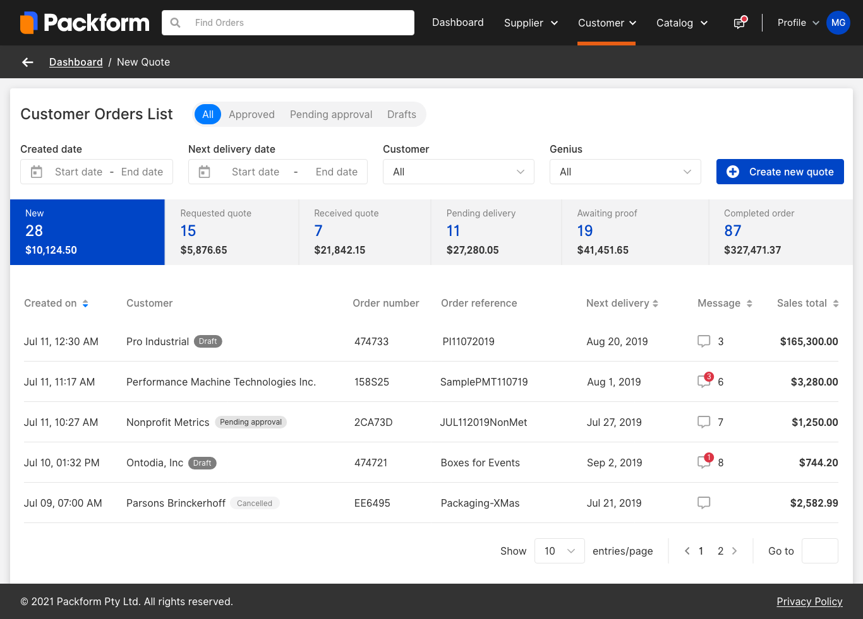
Task: Open messages for order 474721
Action: [x=704, y=462]
